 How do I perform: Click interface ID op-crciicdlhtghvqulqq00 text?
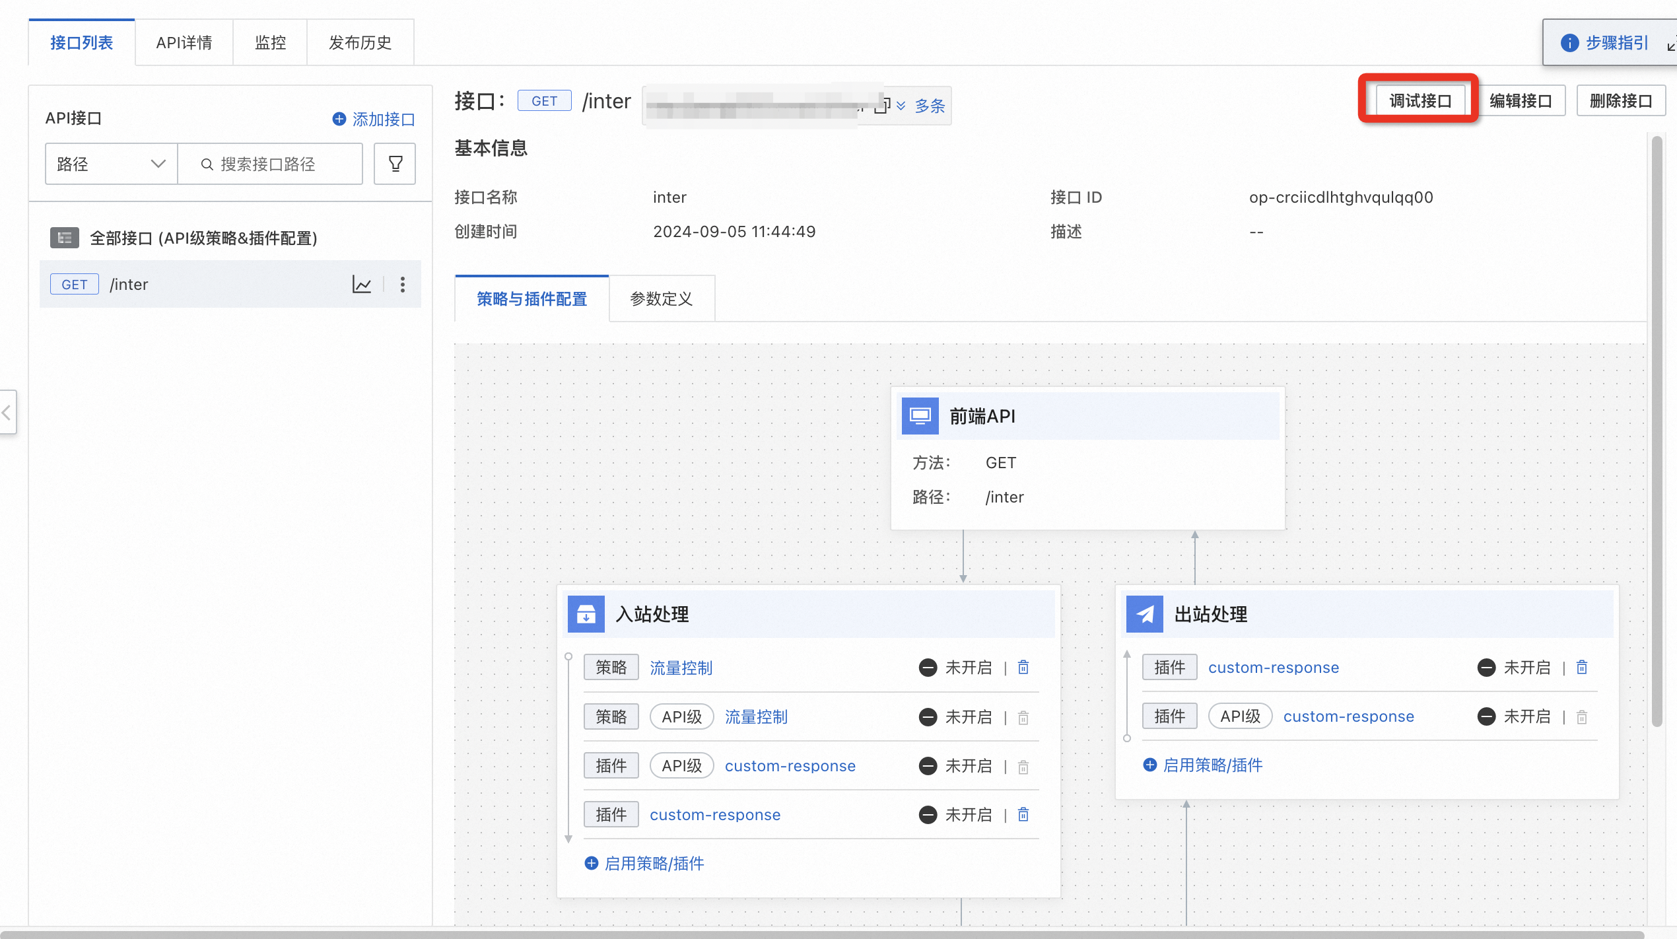pyautogui.click(x=1341, y=197)
